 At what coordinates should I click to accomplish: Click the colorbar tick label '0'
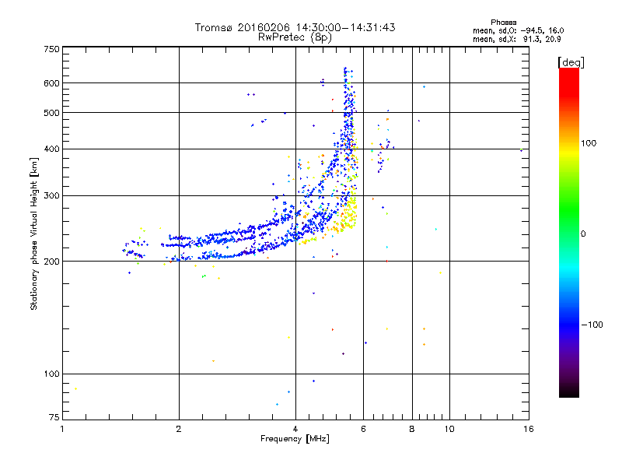coord(583,234)
